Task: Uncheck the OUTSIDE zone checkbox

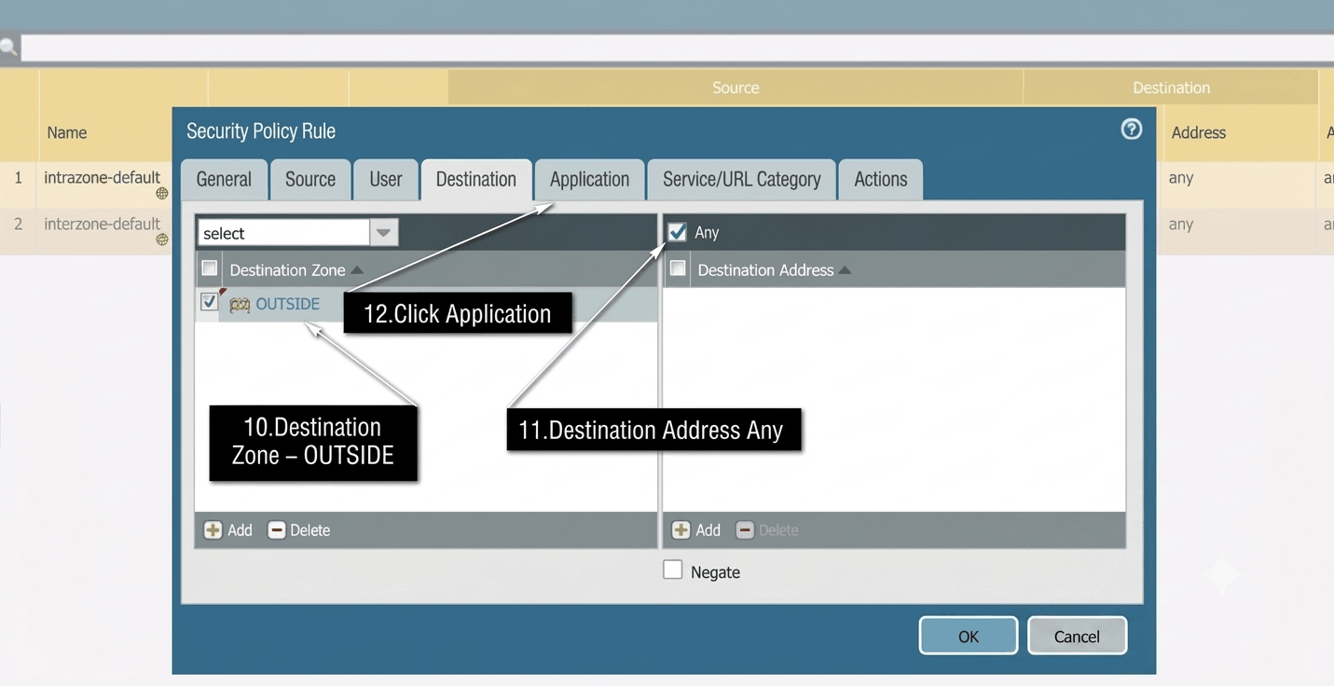Action: pos(210,302)
